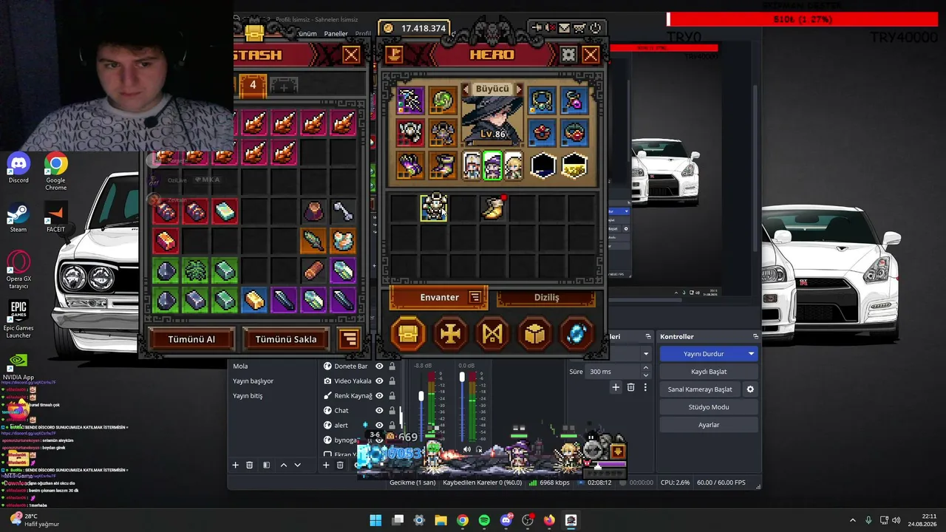This screenshot has width=946, height=532.
Task: Open Spotify from the taskbar
Action: pos(484,520)
